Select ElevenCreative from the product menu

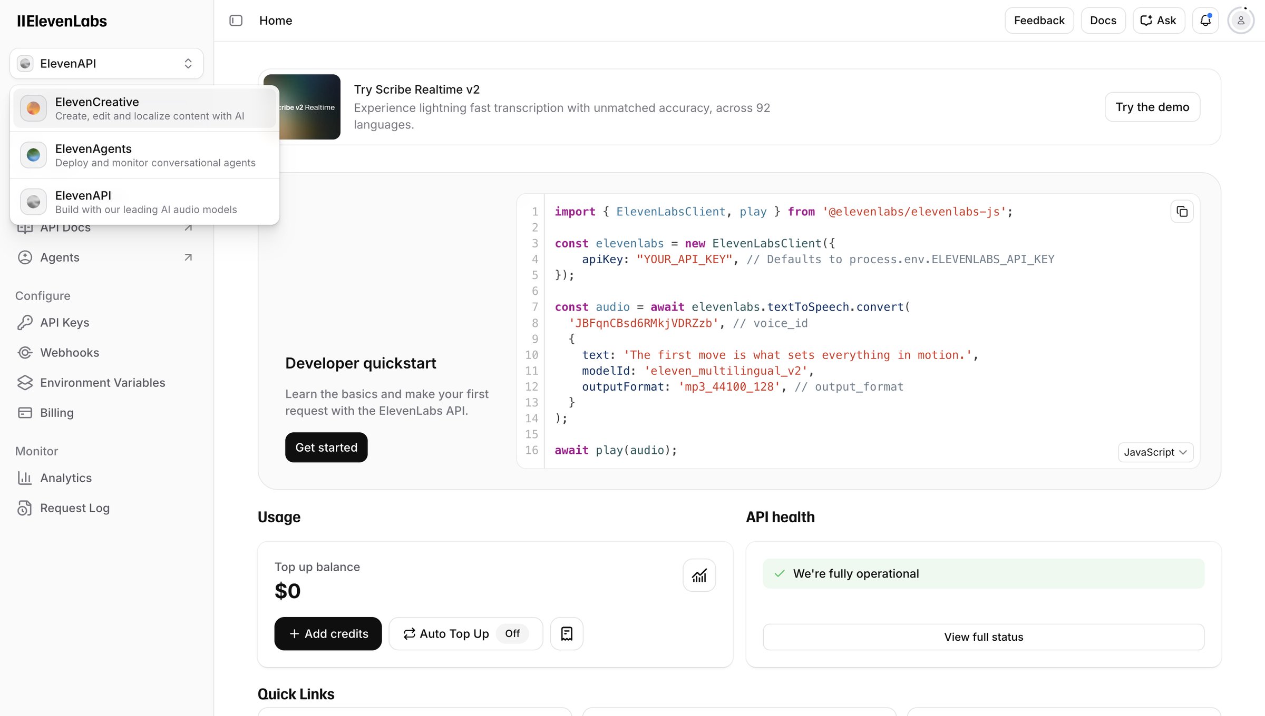(x=144, y=108)
